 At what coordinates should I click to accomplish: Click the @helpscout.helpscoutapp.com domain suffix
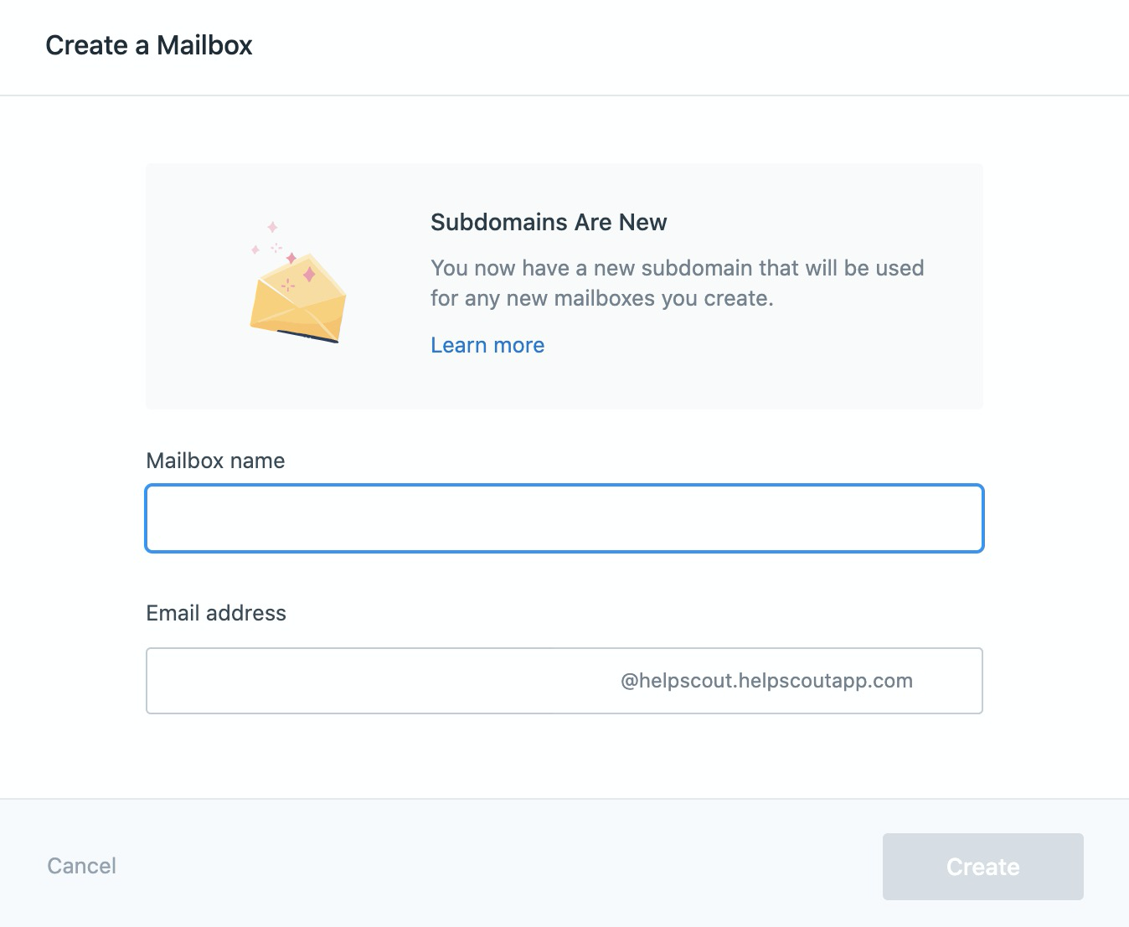click(766, 681)
